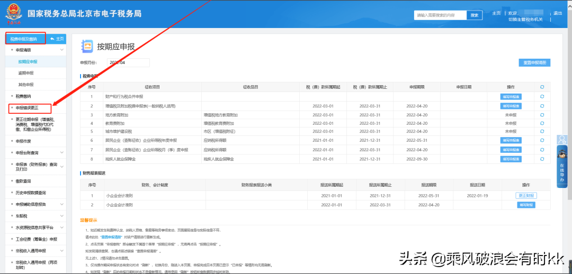Refresh the 地方教育附加 row
Screen dimensions: 572x274
(x=542, y=115)
